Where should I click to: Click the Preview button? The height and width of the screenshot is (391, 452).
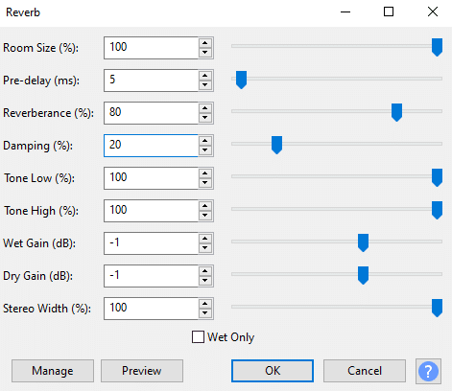(142, 371)
